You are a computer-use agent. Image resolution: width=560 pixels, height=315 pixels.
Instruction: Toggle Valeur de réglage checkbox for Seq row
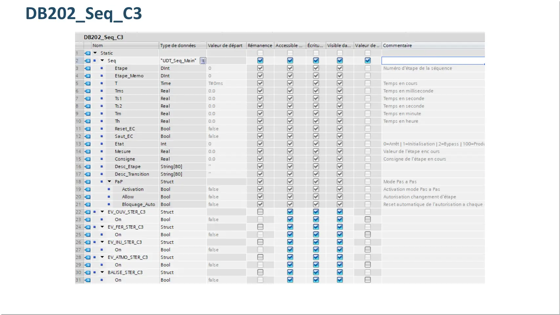pyautogui.click(x=368, y=60)
